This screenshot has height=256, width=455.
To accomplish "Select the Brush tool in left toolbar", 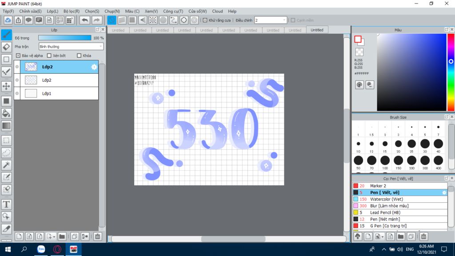I will [6, 35].
